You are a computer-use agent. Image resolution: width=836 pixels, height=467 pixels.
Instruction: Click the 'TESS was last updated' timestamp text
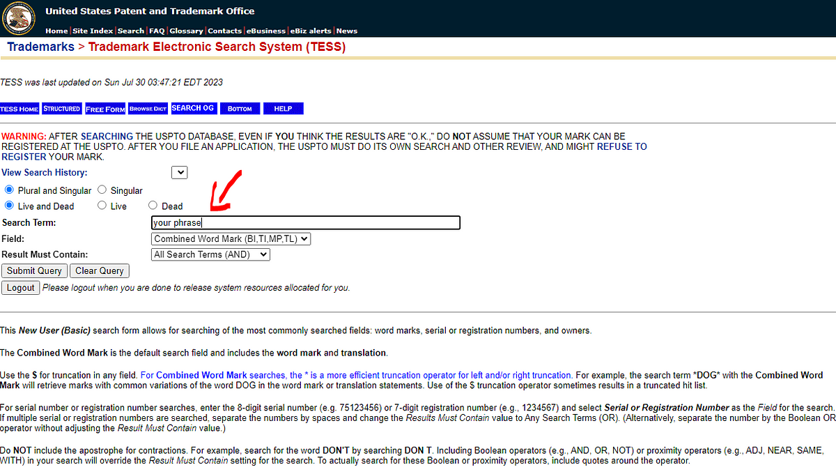[x=111, y=82]
